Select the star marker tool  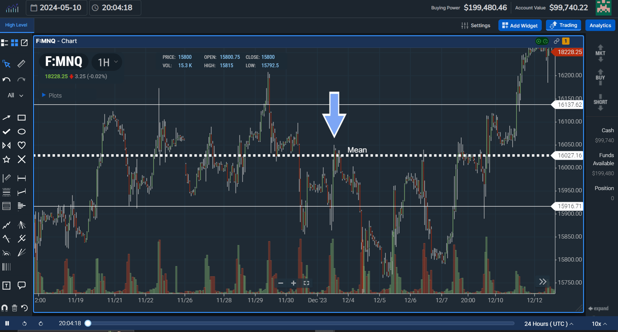point(6,159)
